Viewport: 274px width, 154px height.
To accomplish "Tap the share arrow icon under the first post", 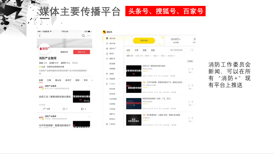I will [44, 109].
